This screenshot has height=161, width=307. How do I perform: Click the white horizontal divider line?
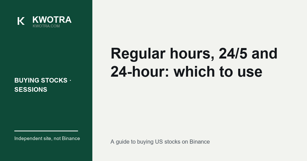pos(46,131)
